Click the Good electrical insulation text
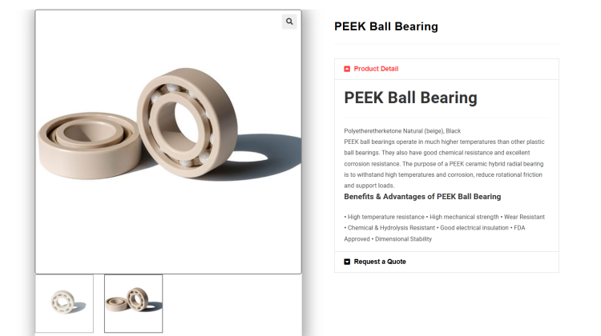Image resolution: width=601 pixels, height=336 pixels. [474, 228]
